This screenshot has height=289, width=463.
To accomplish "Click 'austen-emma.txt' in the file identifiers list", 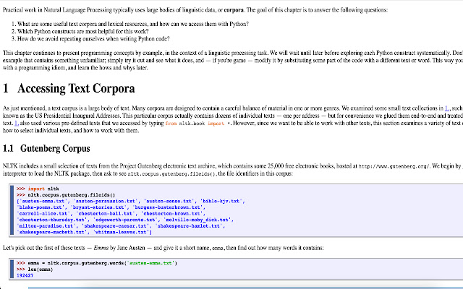I will 43,201.
